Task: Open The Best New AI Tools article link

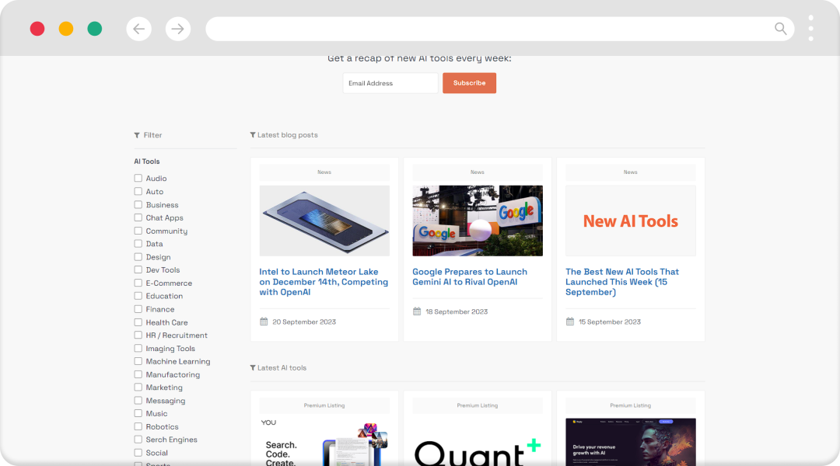Action: click(x=622, y=282)
